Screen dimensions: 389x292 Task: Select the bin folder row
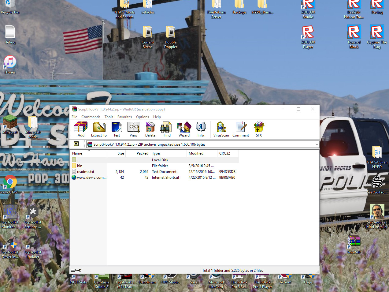[154, 166]
